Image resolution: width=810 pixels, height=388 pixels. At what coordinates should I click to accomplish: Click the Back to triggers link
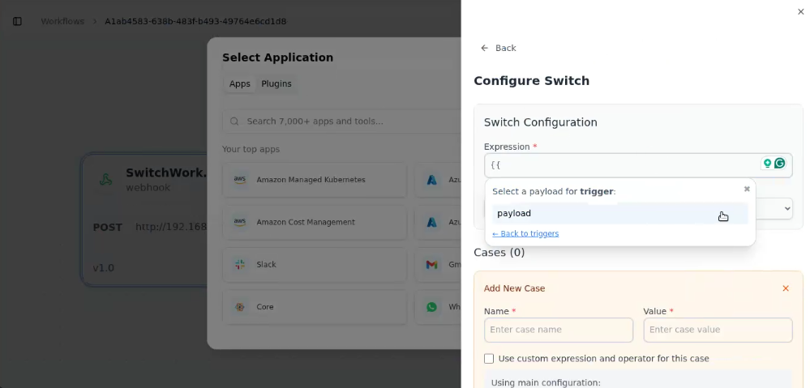(x=525, y=233)
